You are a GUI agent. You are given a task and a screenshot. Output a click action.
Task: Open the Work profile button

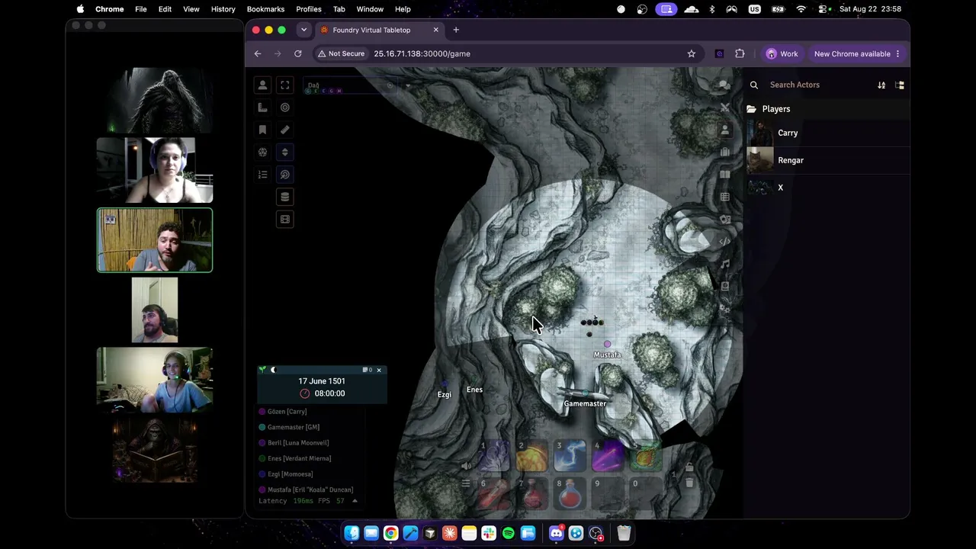(782, 54)
